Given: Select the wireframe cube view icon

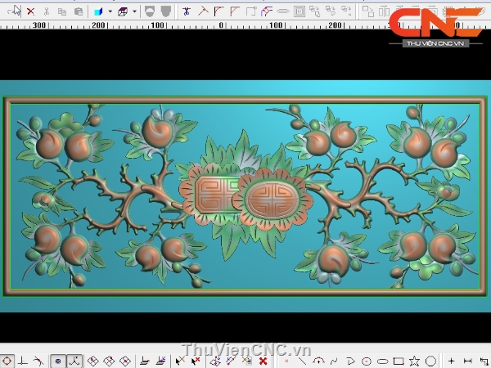Looking at the screenshot, I should click(123, 11).
